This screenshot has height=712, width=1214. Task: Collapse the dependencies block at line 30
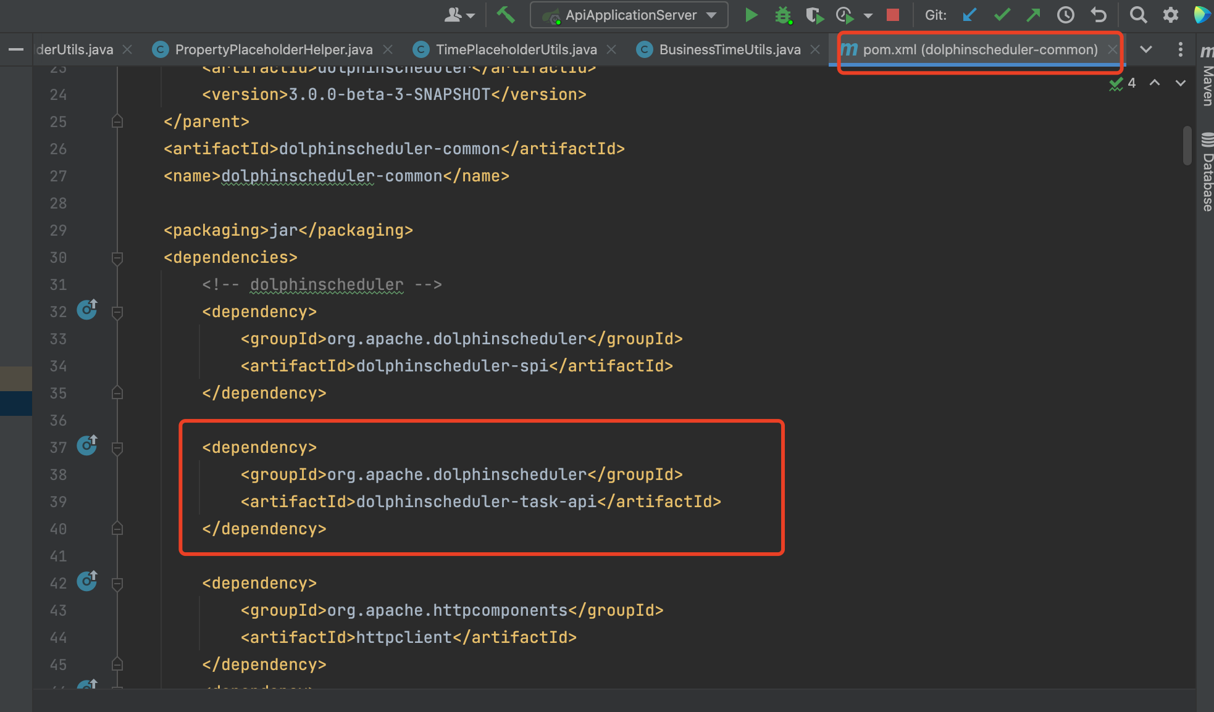[117, 258]
